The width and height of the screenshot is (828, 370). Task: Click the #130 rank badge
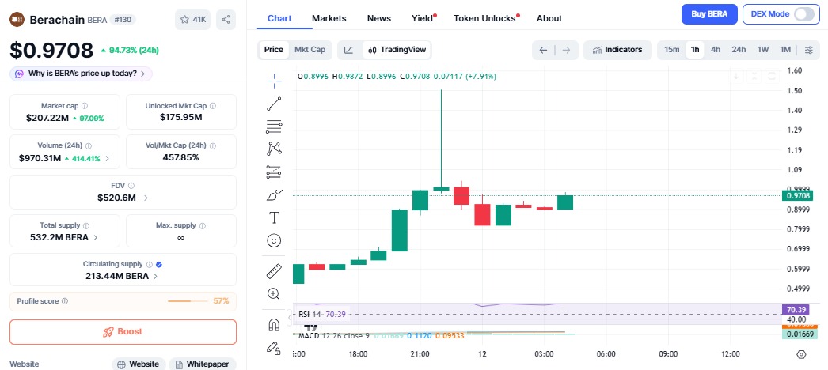pos(123,20)
